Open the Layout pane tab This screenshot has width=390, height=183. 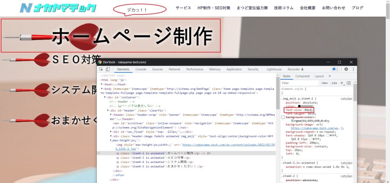(319, 76)
